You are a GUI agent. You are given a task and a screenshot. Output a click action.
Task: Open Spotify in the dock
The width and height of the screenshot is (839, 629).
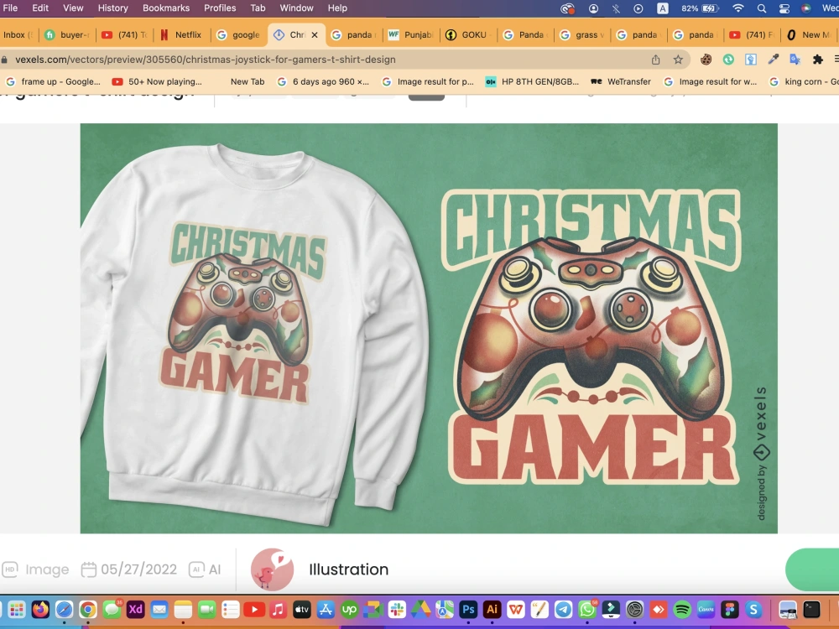pyautogui.click(x=682, y=609)
